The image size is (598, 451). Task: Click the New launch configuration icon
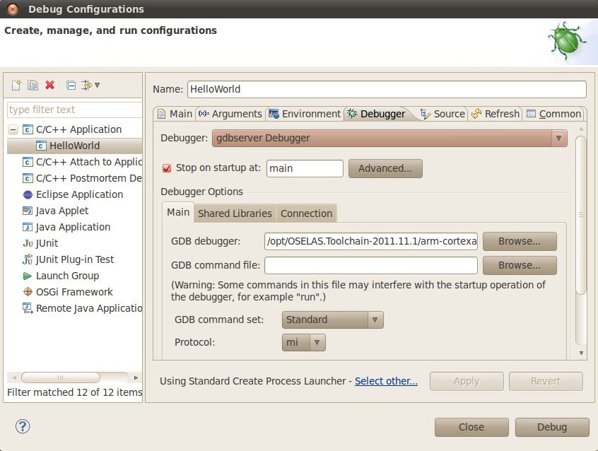pyautogui.click(x=16, y=85)
